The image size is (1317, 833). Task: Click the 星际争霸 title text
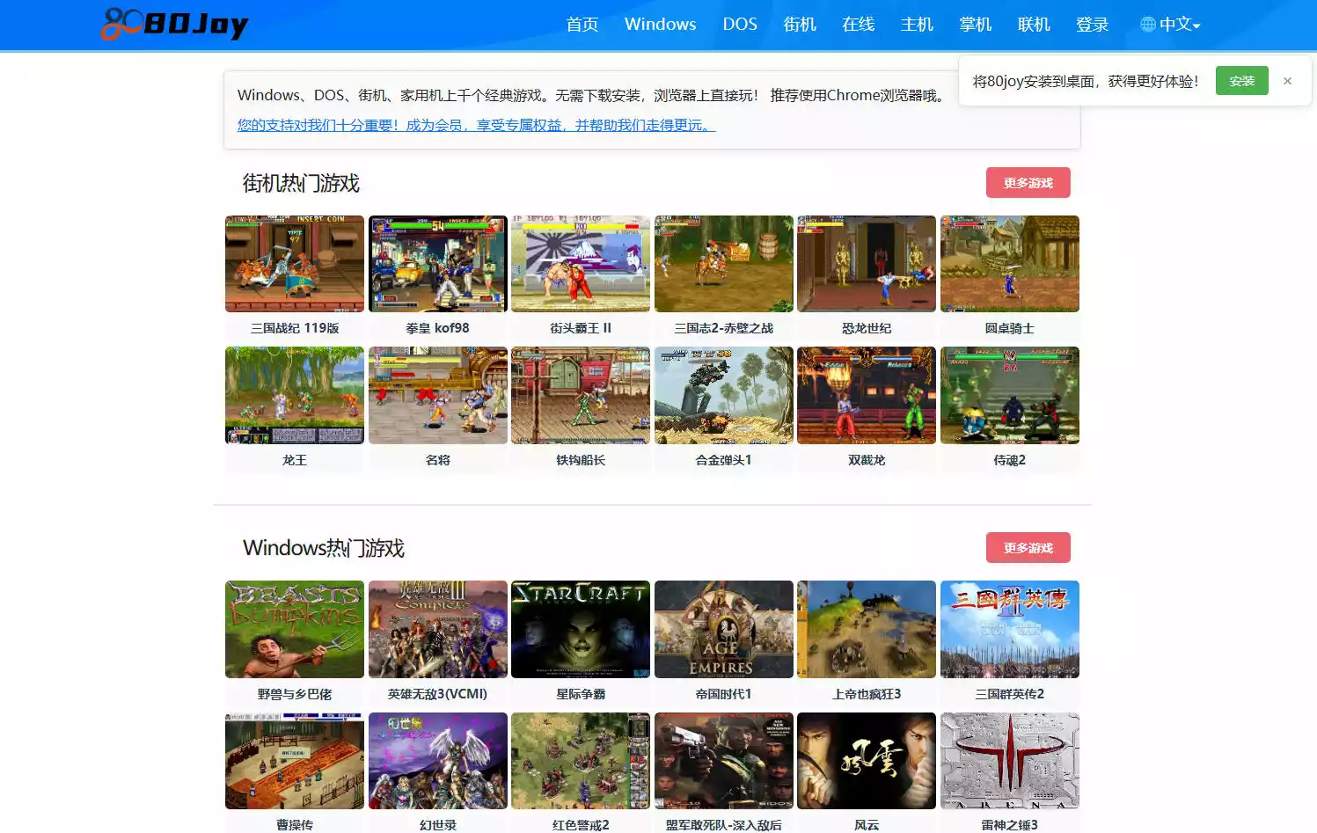[x=581, y=694]
